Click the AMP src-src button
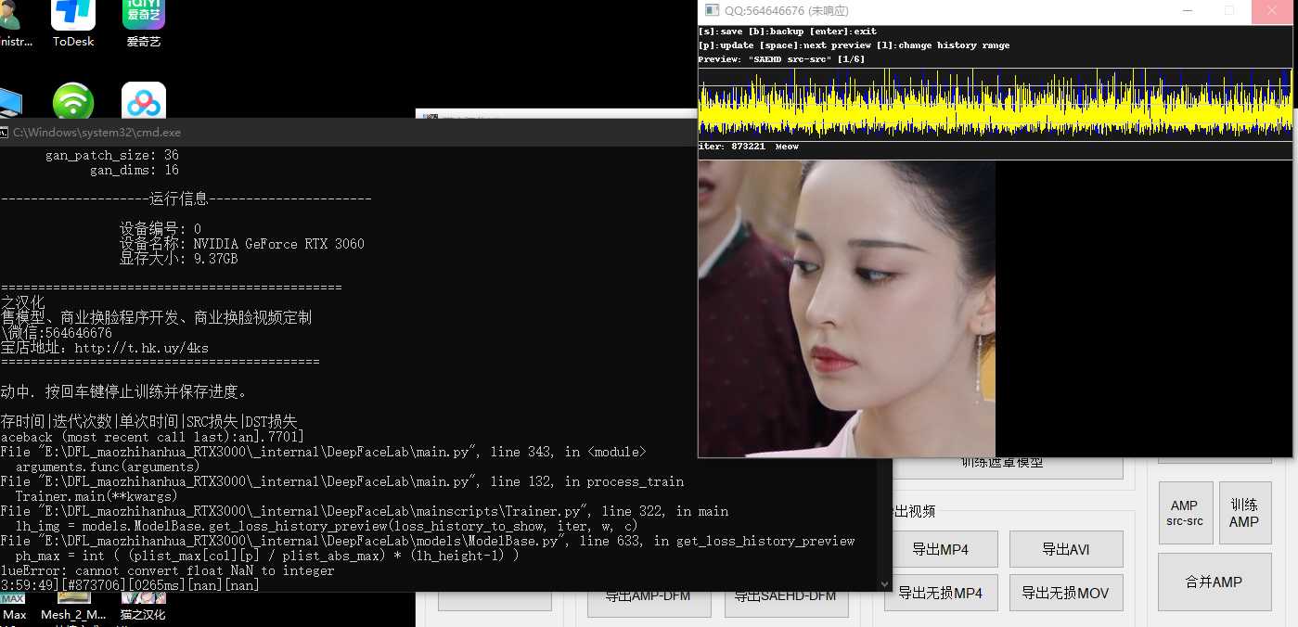1298x627 pixels. [x=1185, y=513]
